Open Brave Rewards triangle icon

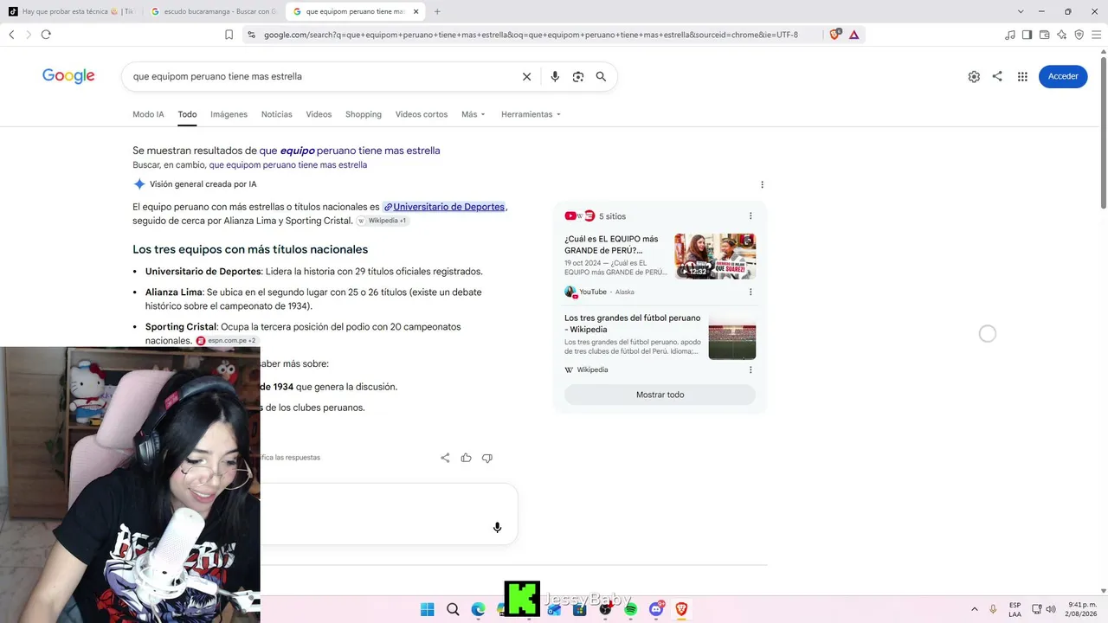pyautogui.click(x=854, y=35)
